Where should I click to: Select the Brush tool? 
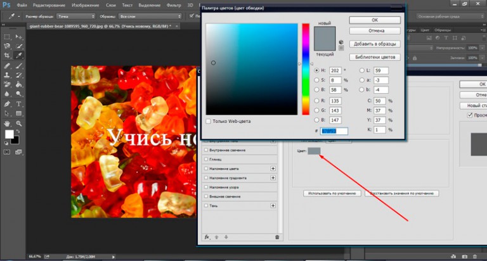[x=19, y=65]
